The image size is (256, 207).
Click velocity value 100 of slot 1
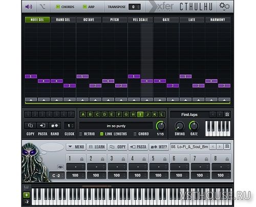click(x=76, y=175)
